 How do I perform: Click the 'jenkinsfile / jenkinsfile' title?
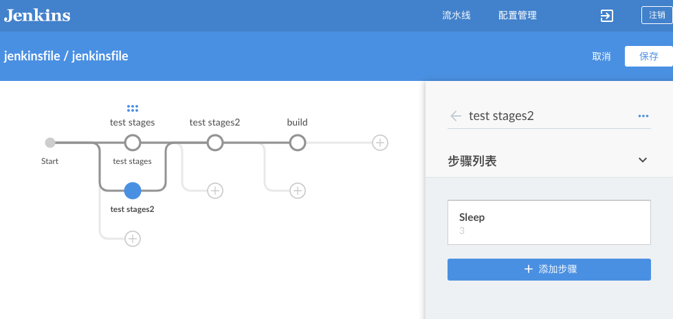pos(66,56)
